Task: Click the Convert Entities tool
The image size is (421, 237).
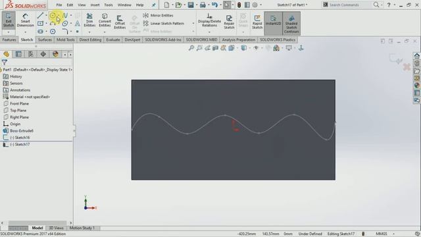Action: pos(105,20)
